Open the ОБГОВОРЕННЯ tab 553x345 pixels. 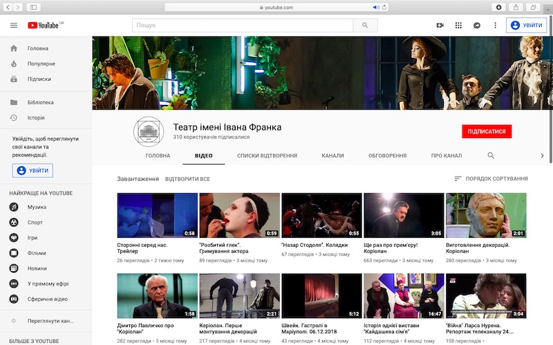point(387,156)
